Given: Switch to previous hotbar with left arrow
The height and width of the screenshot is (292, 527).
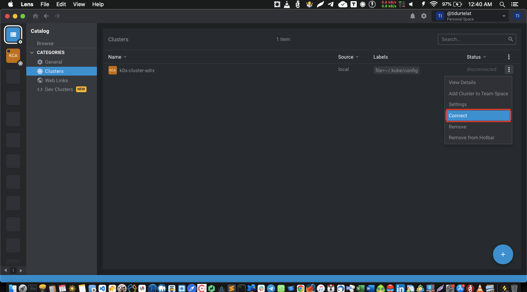Looking at the screenshot, I should [x=5, y=270].
